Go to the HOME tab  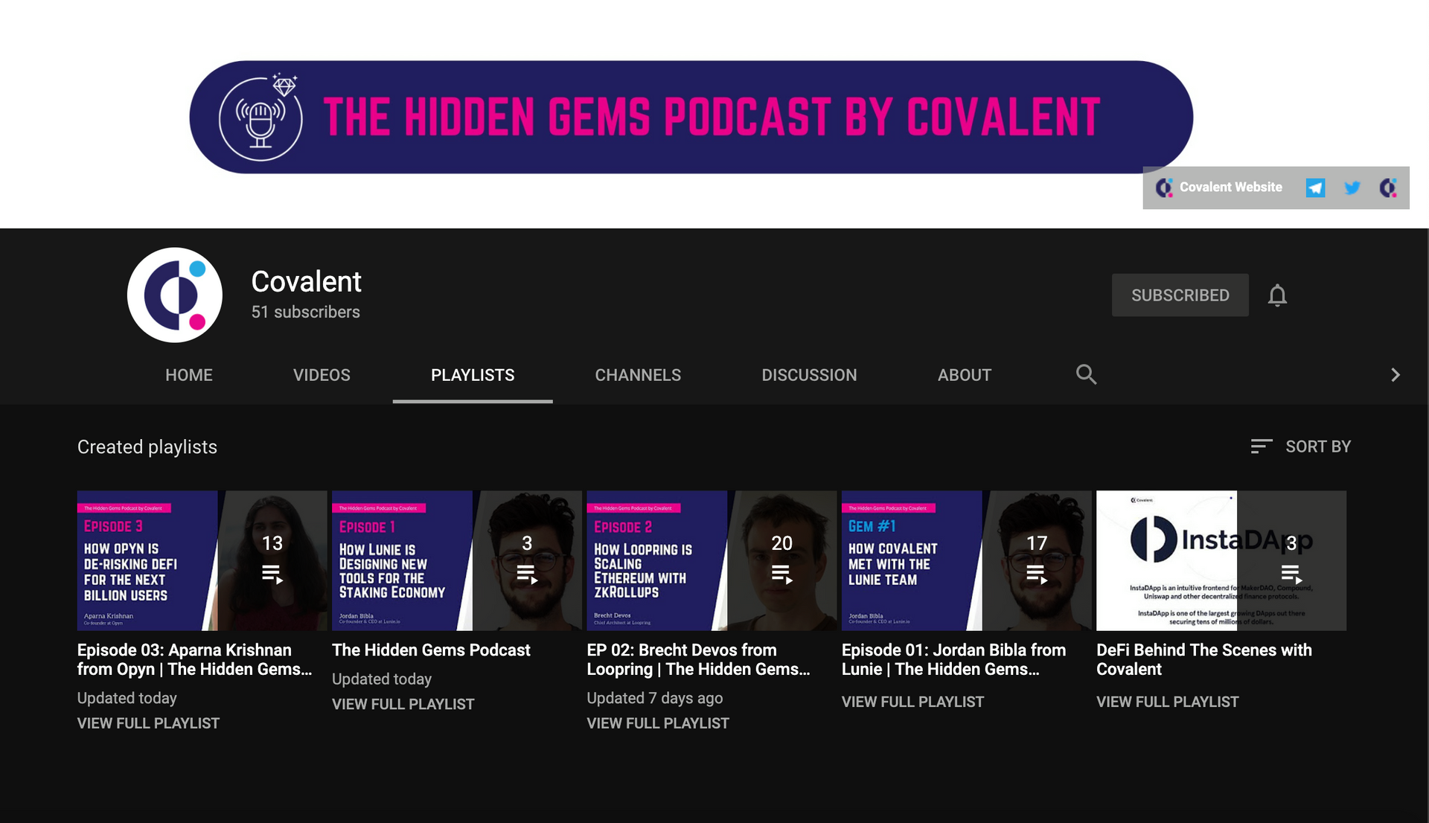click(189, 375)
